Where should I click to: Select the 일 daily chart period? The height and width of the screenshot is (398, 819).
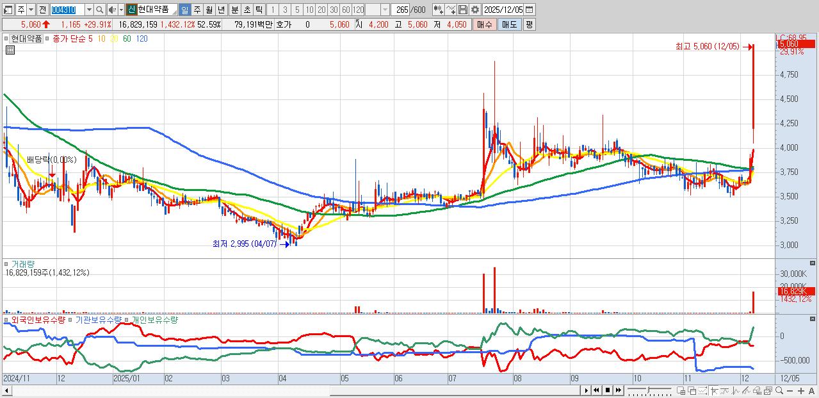pos(184,10)
